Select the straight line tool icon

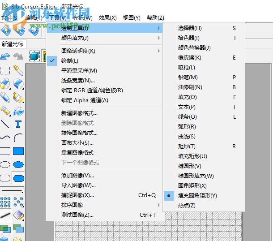pos(5,124)
